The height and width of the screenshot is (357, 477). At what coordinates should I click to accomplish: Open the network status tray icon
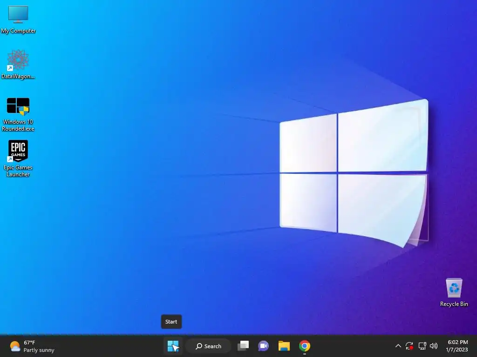[x=422, y=346]
